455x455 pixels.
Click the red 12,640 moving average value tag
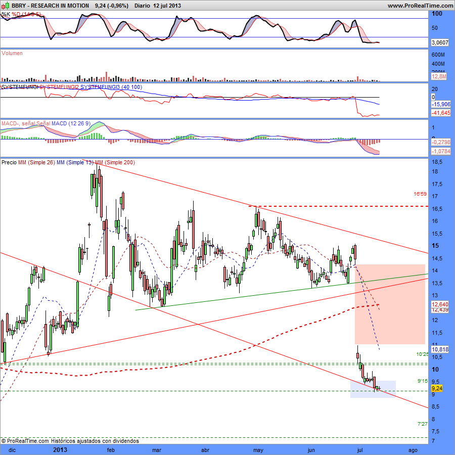440,304
